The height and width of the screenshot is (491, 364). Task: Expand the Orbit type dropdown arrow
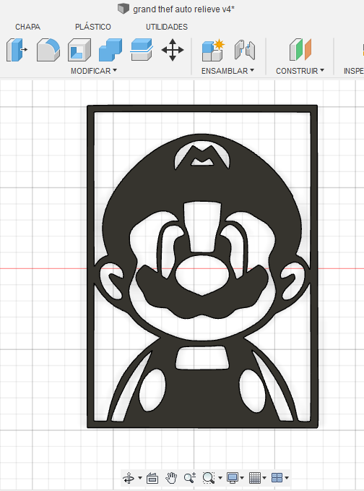[x=140, y=478]
